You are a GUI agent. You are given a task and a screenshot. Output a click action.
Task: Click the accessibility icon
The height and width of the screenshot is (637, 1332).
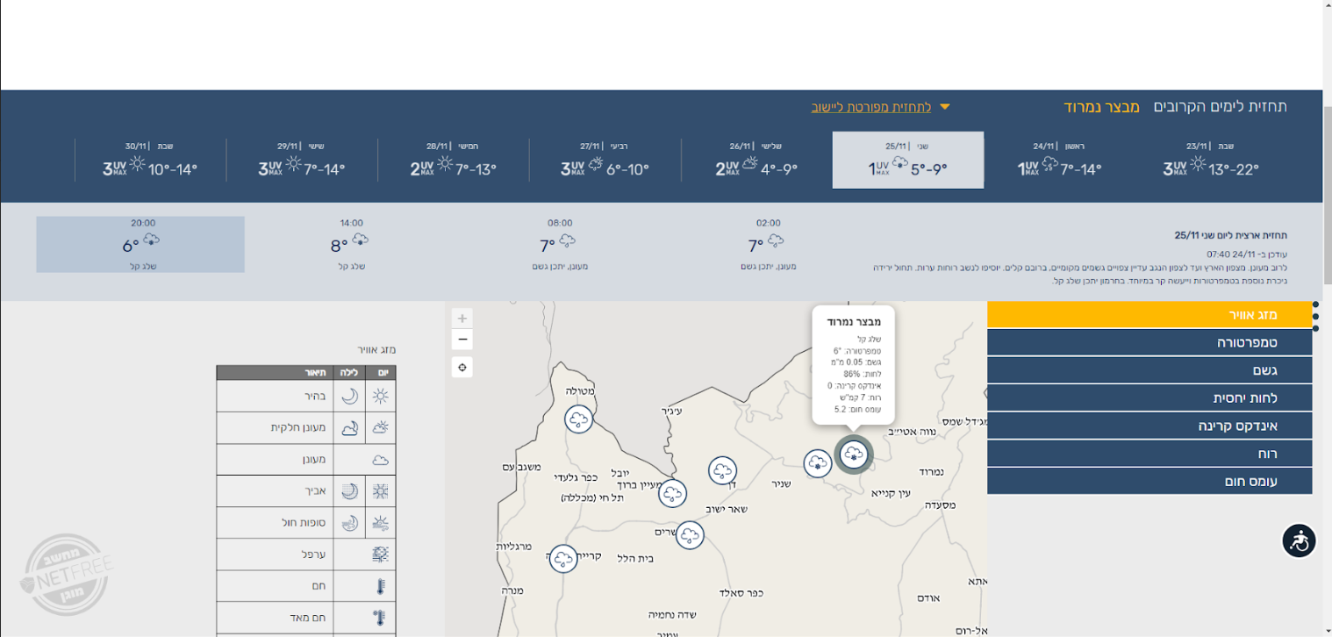(x=1299, y=540)
